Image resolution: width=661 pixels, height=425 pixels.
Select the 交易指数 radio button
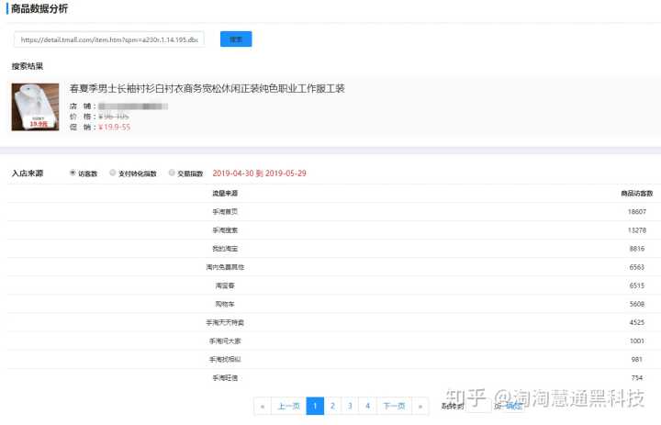172,173
